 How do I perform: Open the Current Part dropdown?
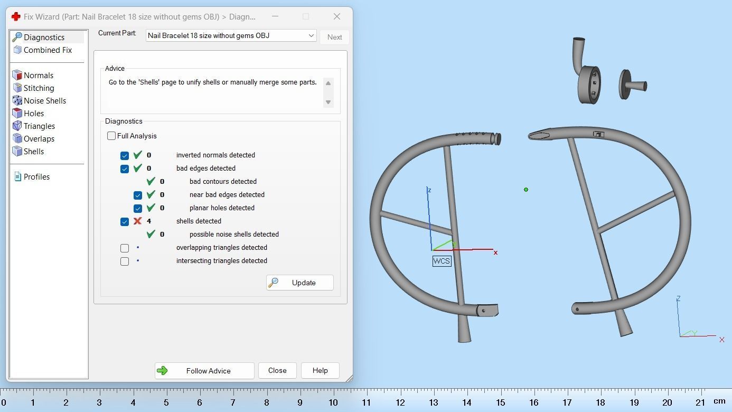(231, 36)
